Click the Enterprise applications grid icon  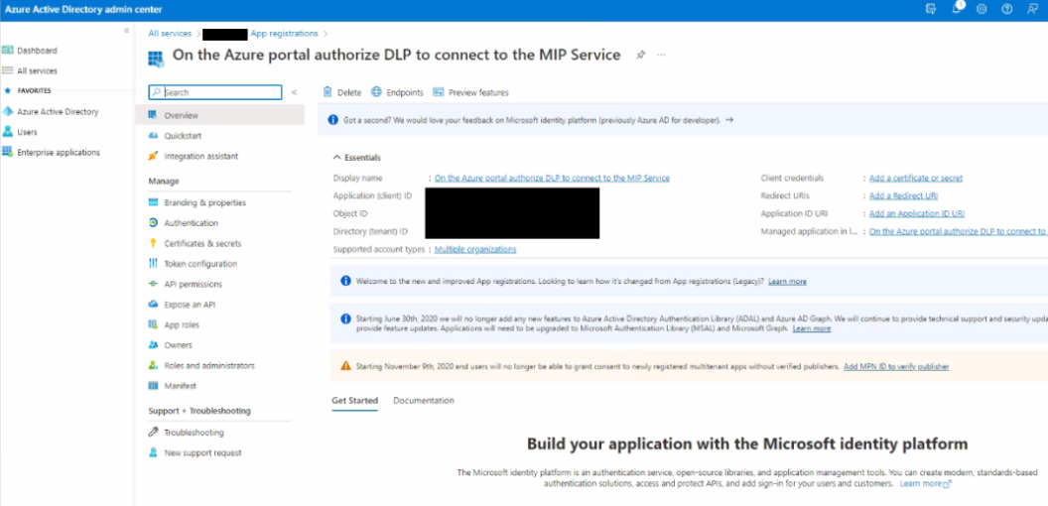point(8,152)
